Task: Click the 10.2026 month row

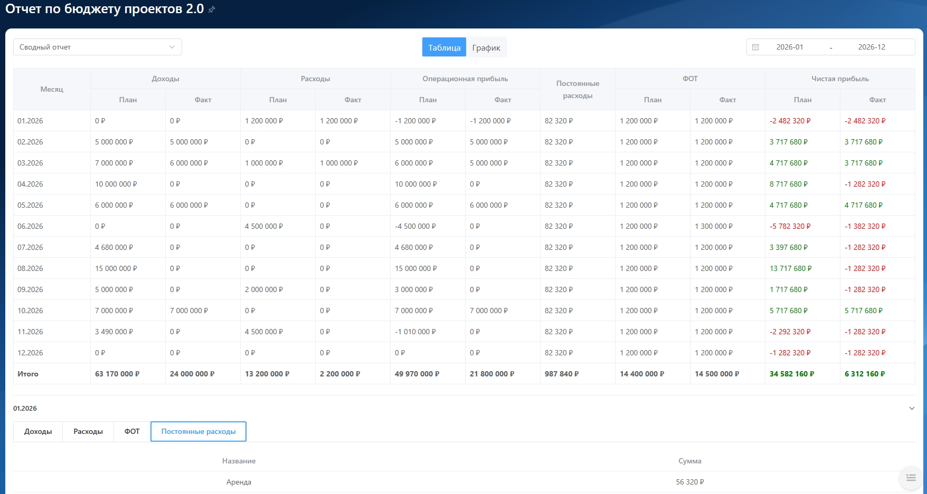Action: coord(31,311)
